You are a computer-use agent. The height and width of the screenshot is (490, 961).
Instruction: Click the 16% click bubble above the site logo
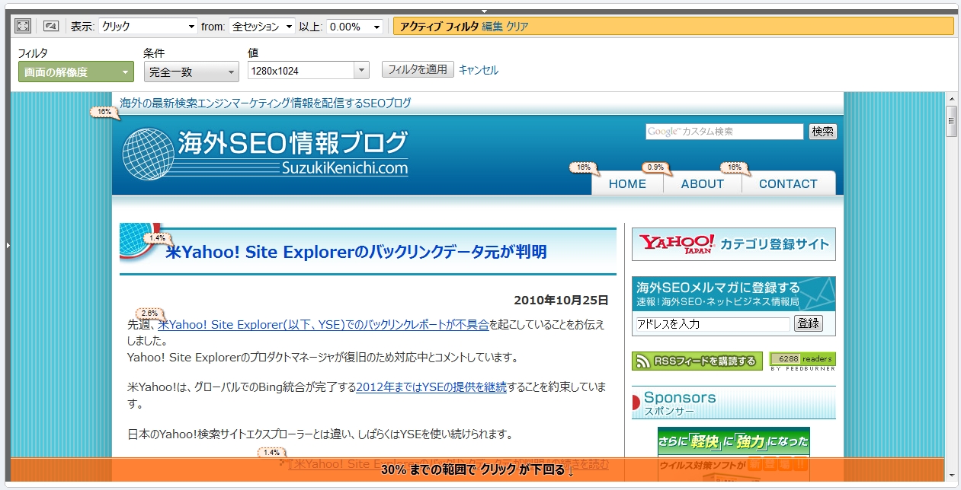(105, 113)
